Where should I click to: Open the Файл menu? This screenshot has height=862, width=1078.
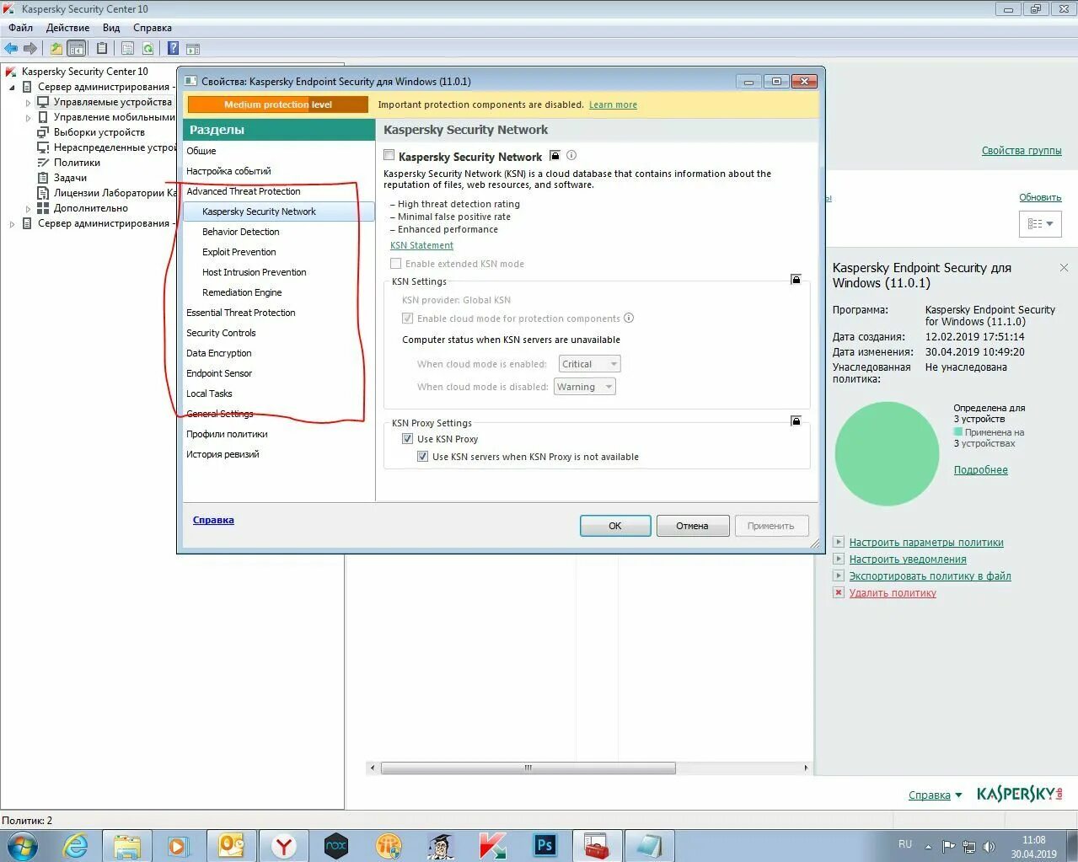21,28
